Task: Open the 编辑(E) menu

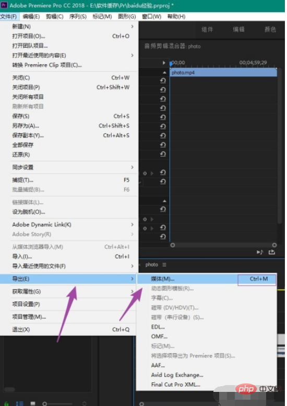Action: pyautogui.click(x=31, y=17)
